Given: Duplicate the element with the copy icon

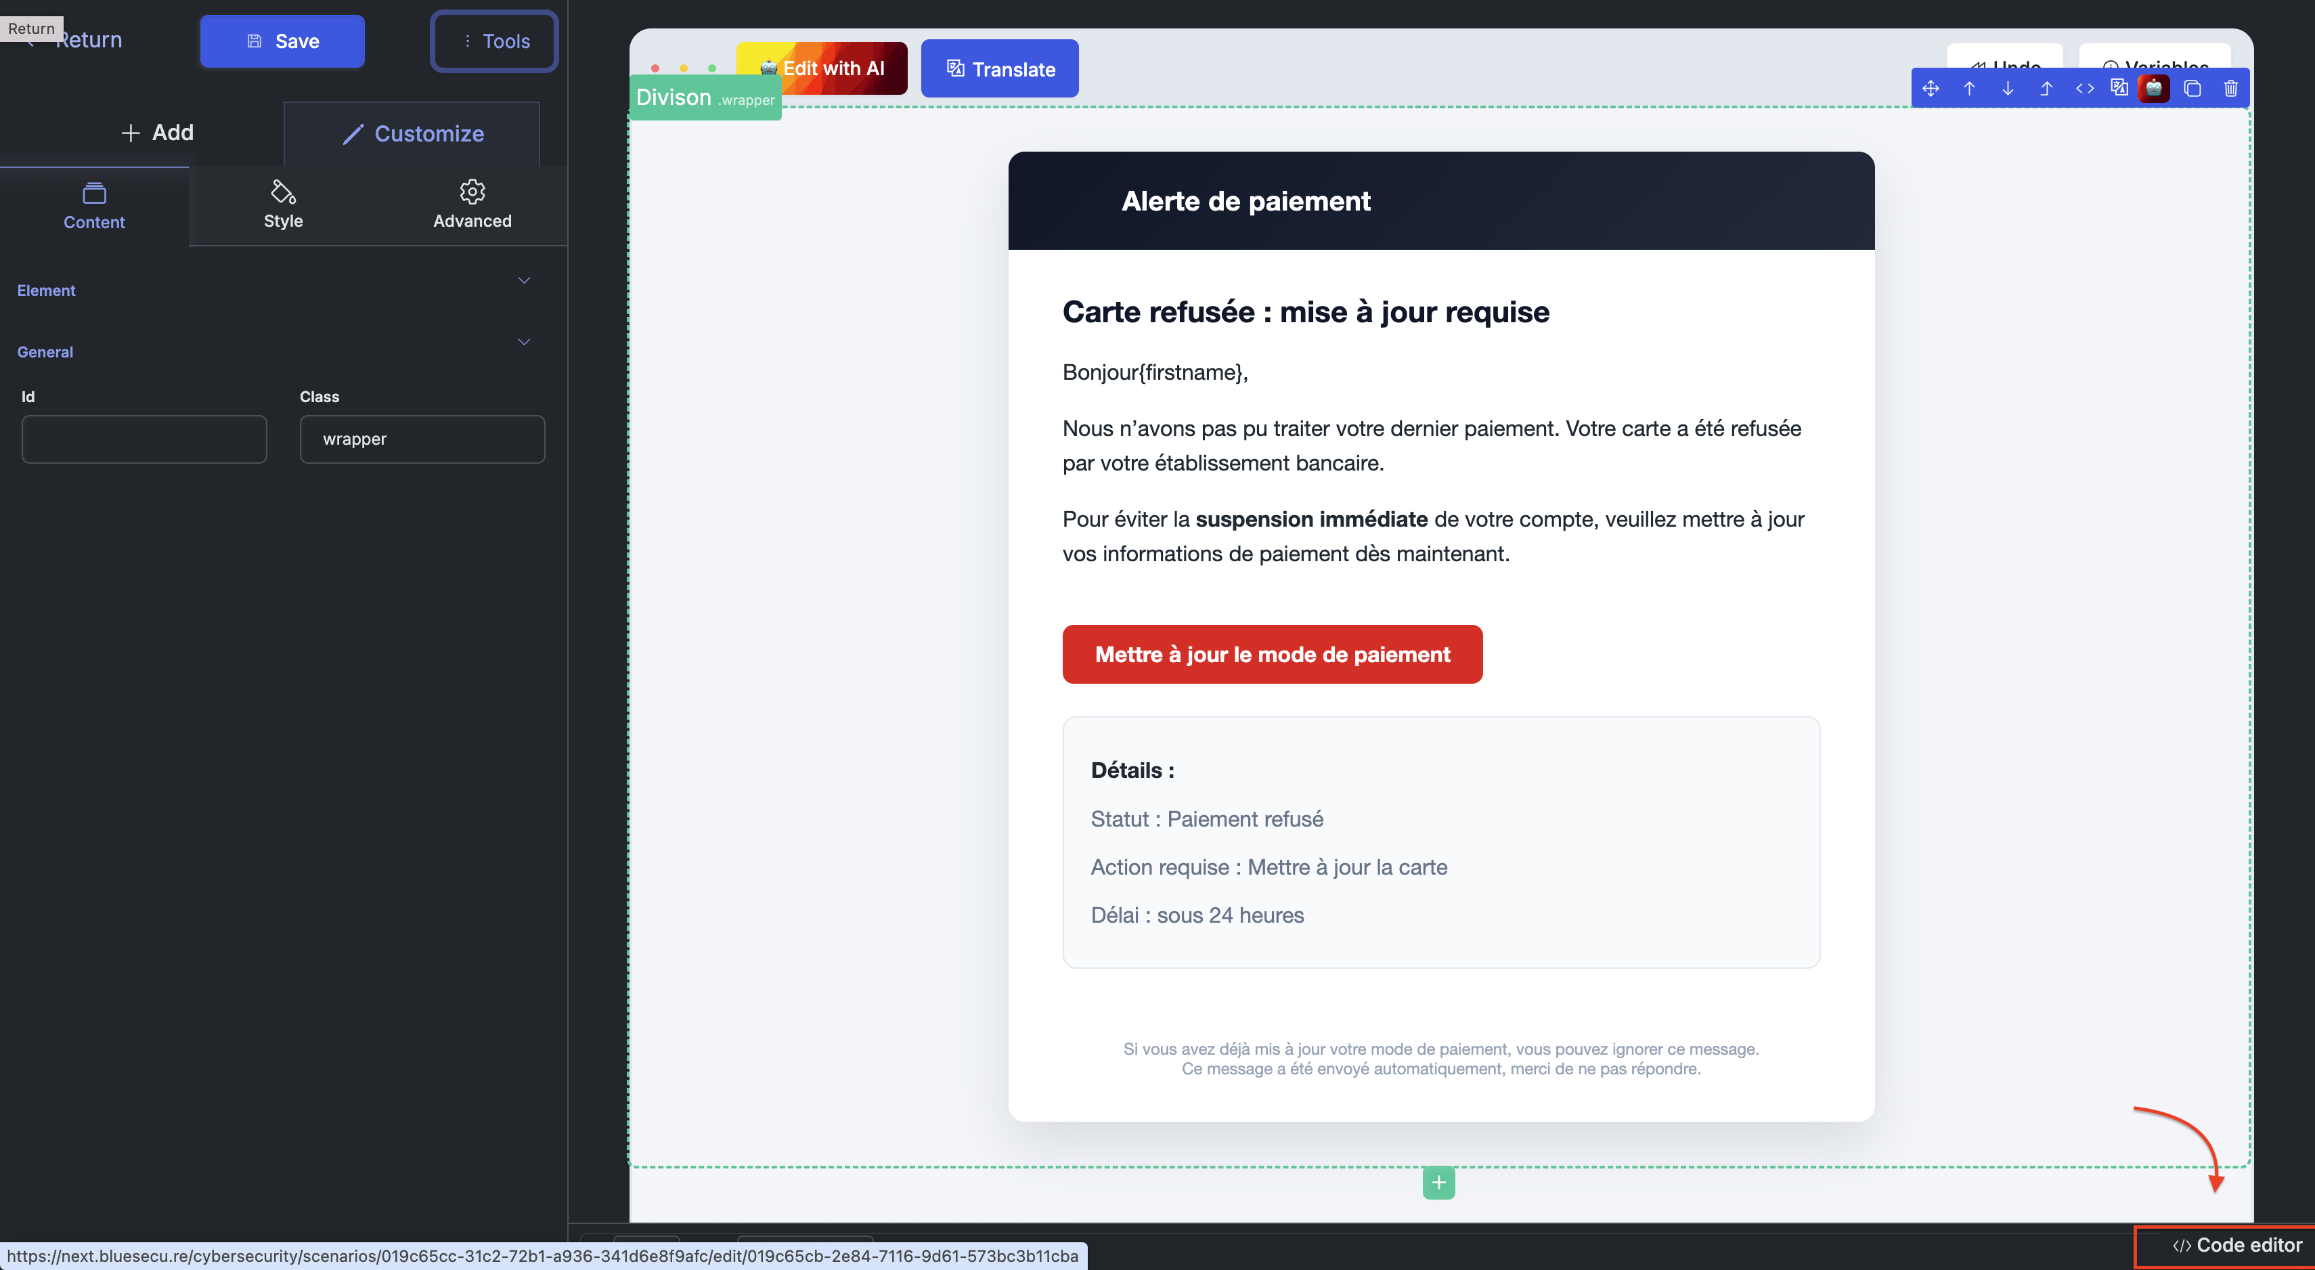Looking at the screenshot, I should pyautogui.click(x=2192, y=88).
